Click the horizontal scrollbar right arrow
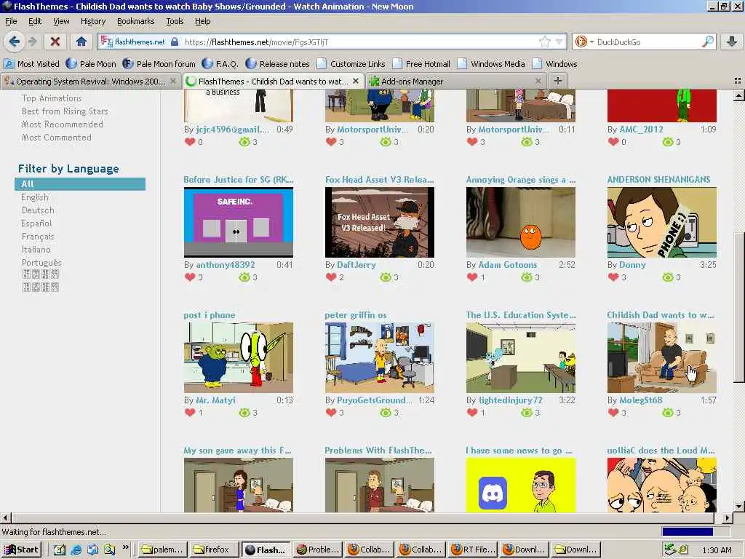The image size is (745, 559). click(727, 518)
